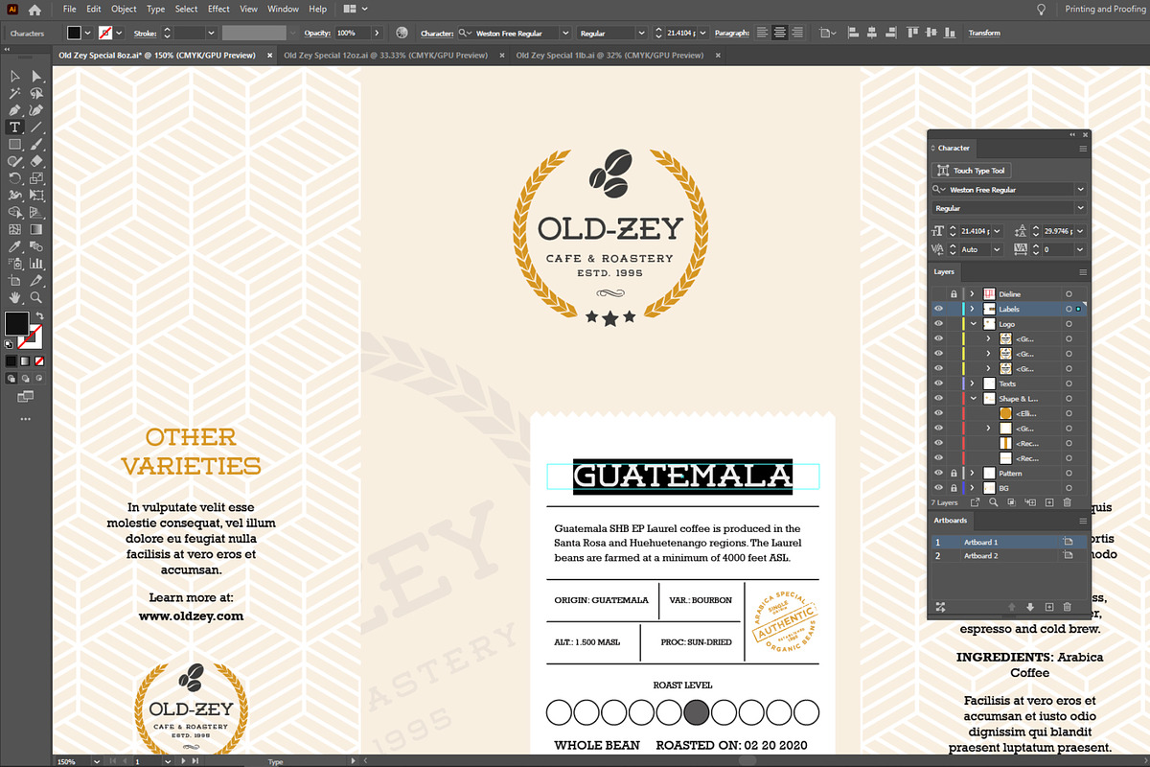The width and height of the screenshot is (1150, 767).
Task: Collapse the Logo layer
Action: click(x=972, y=324)
